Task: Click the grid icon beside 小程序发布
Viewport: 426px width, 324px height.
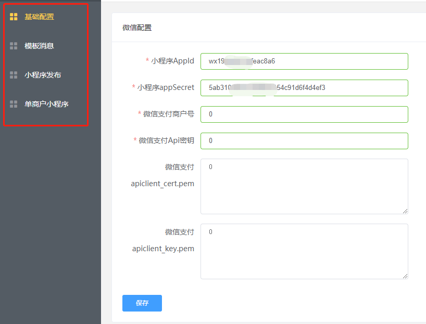Action: pyautogui.click(x=14, y=75)
